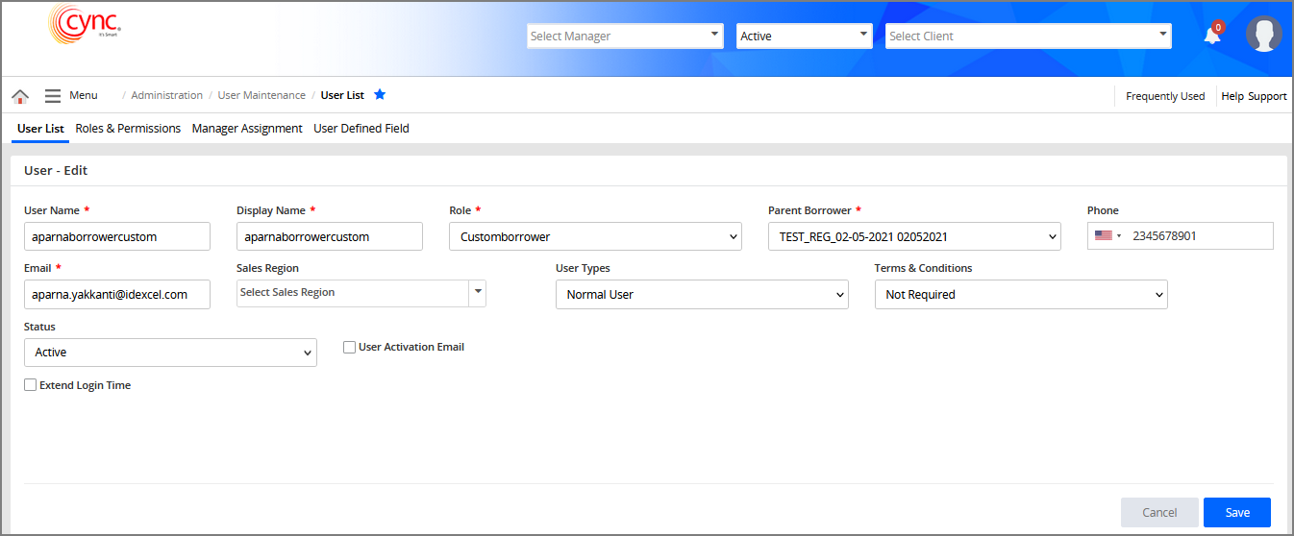The image size is (1294, 536).
Task: Click into the Email input field
Action: point(116,295)
